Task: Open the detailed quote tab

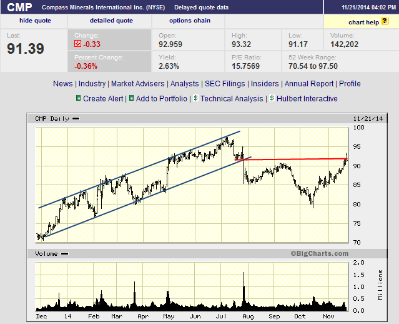Action: click(111, 21)
